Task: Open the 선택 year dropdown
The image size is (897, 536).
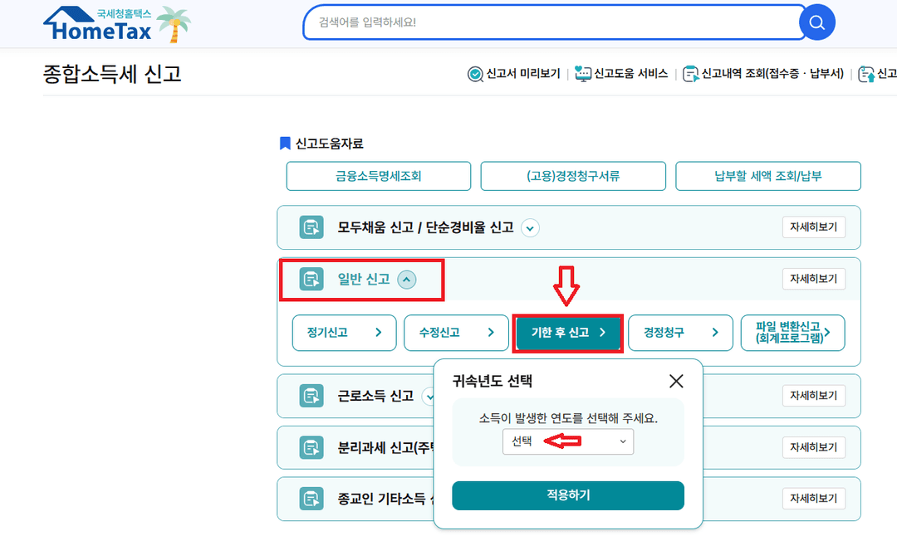Action: (x=568, y=441)
